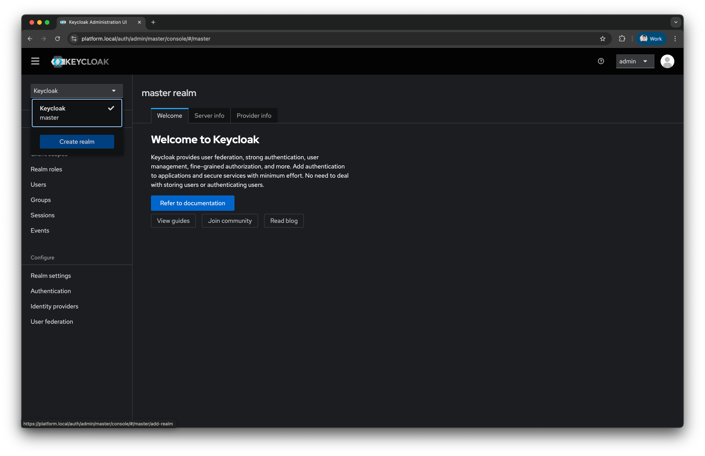
Task: Click the site permissions icon in address bar
Action: point(74,39)
